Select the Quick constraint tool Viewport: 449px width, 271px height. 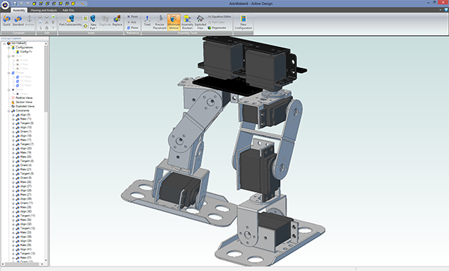tap(7, 21)
